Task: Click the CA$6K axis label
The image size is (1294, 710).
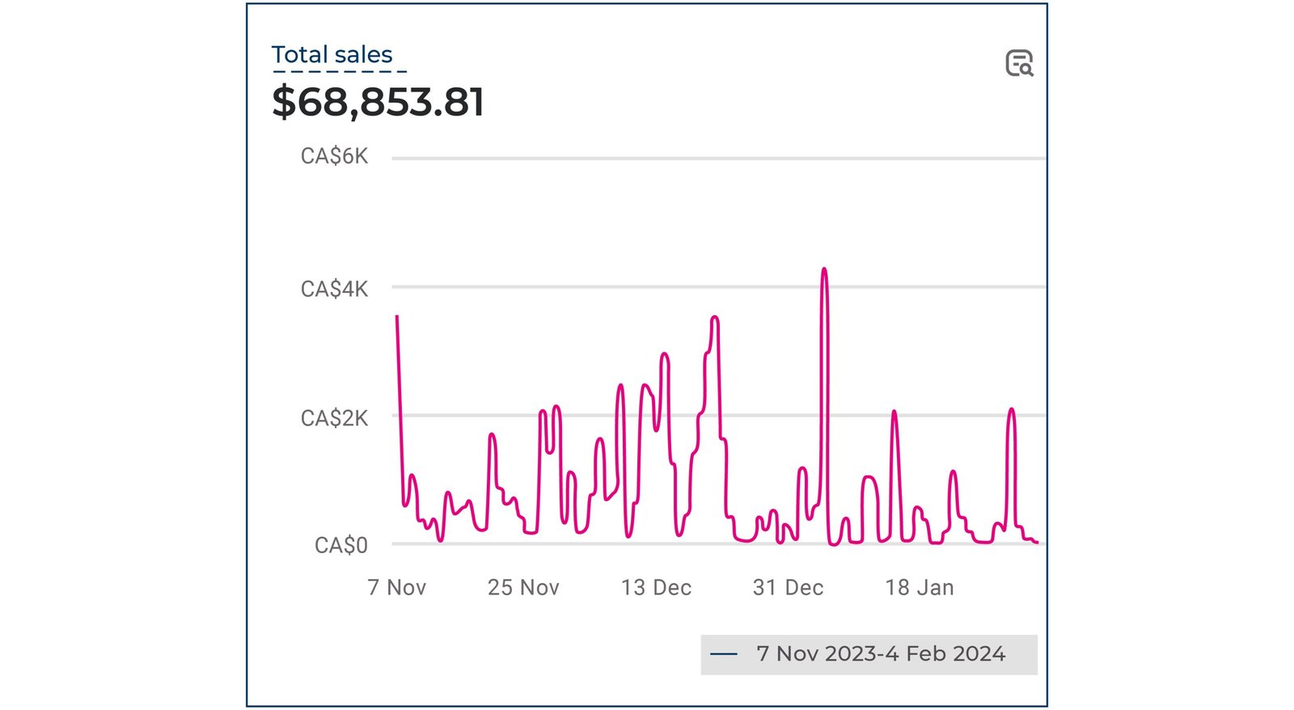Action: (334, 156)
